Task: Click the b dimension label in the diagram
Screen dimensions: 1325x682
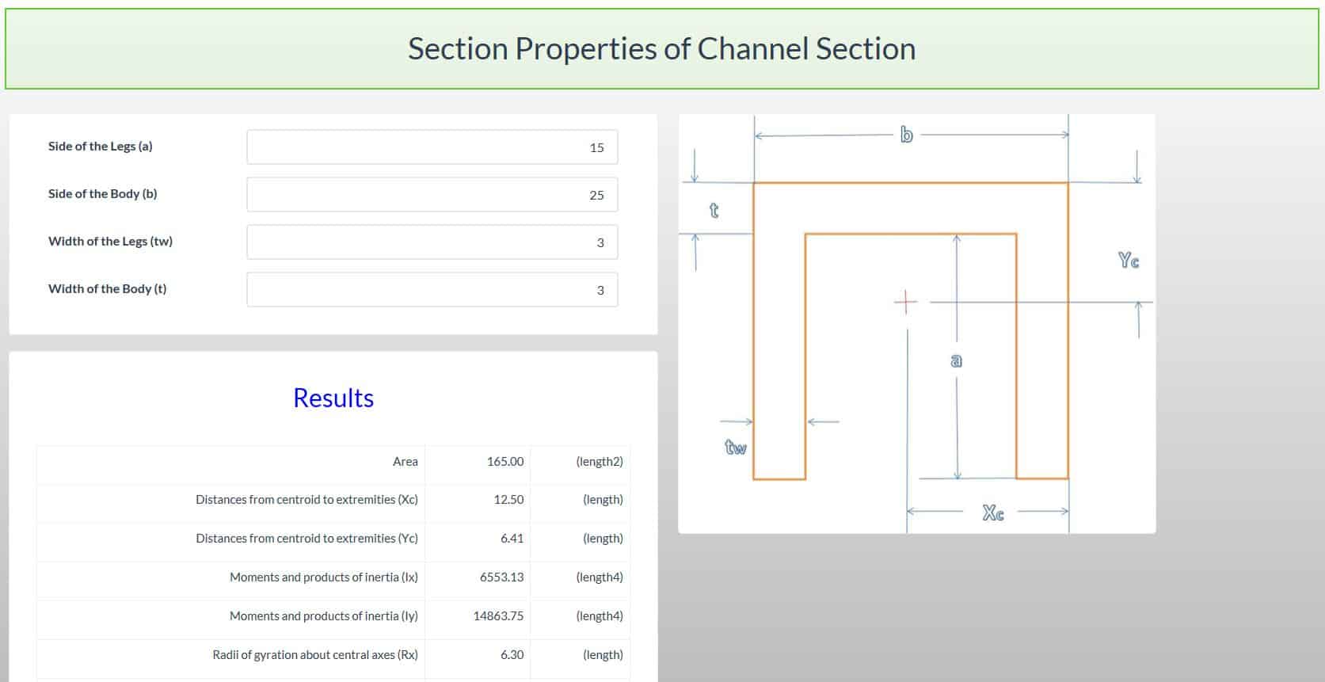Action: click(907, 135)
